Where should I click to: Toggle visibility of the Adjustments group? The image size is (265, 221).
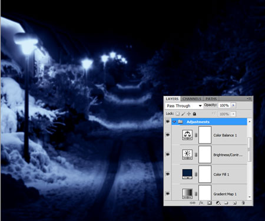[167, 122]
